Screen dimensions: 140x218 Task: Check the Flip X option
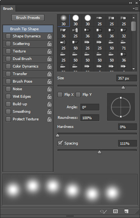[x=60, y=95]
